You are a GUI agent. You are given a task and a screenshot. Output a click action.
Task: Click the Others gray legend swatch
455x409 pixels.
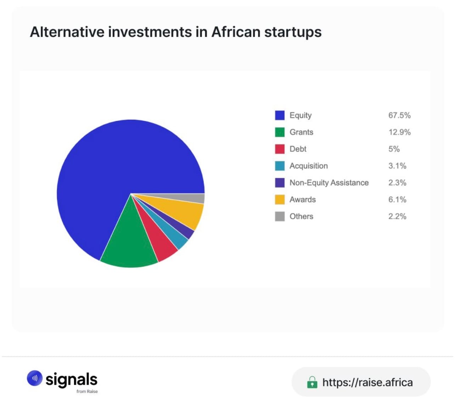(280, 216)
